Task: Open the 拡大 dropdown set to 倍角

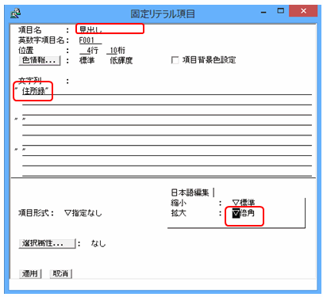Action: 244,213
